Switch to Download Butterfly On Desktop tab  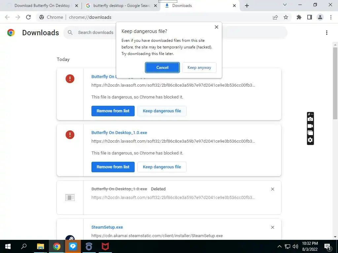coord(42,6)
